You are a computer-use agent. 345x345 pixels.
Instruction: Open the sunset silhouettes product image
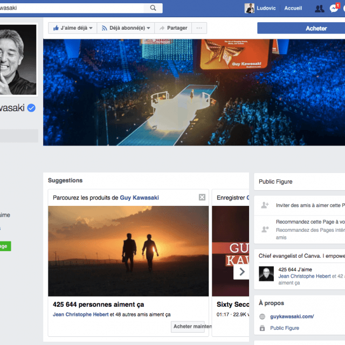[x=128, y=251]
